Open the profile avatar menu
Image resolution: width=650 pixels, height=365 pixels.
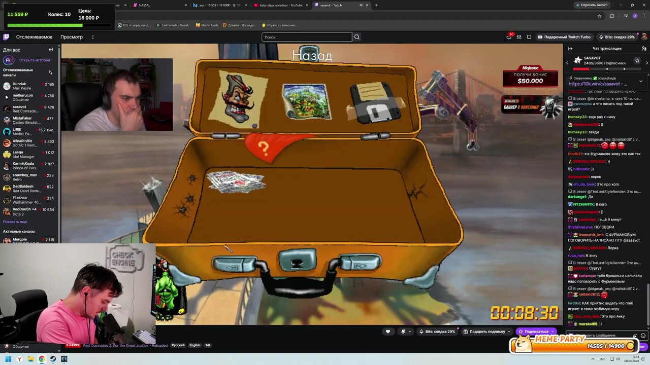click(x=644, y=37)
